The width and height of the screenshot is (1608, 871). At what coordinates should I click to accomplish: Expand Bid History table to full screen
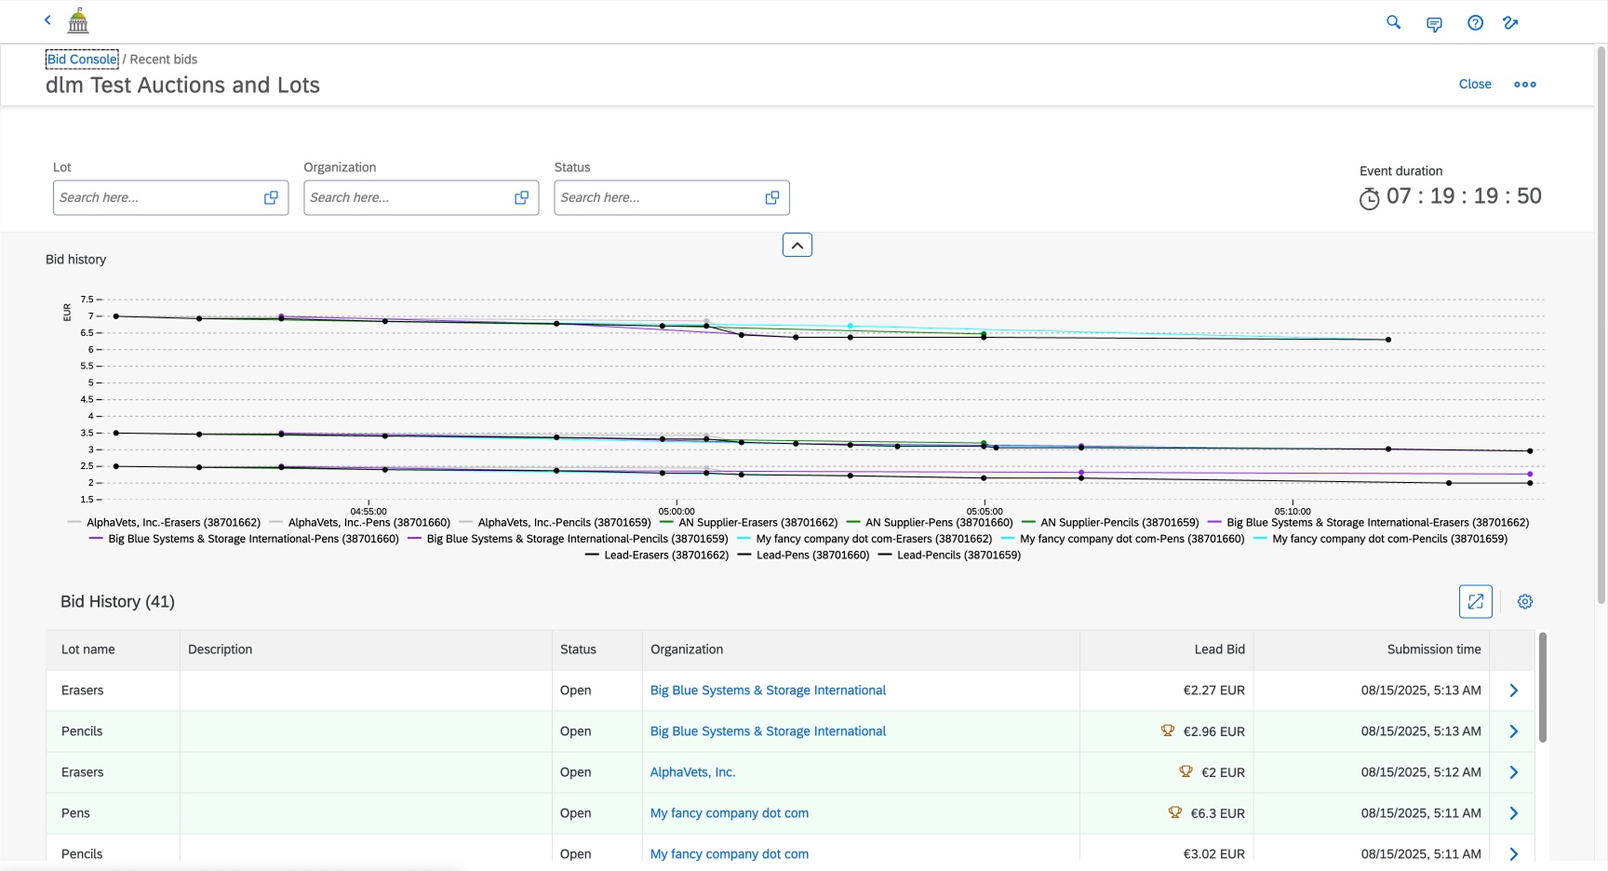tap(1475, 601)
